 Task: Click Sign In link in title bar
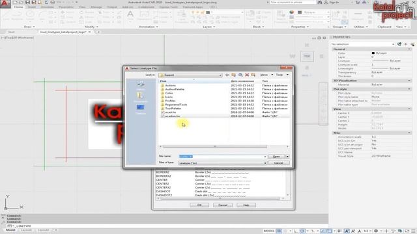pyautogui.click(x=334, y=3)
